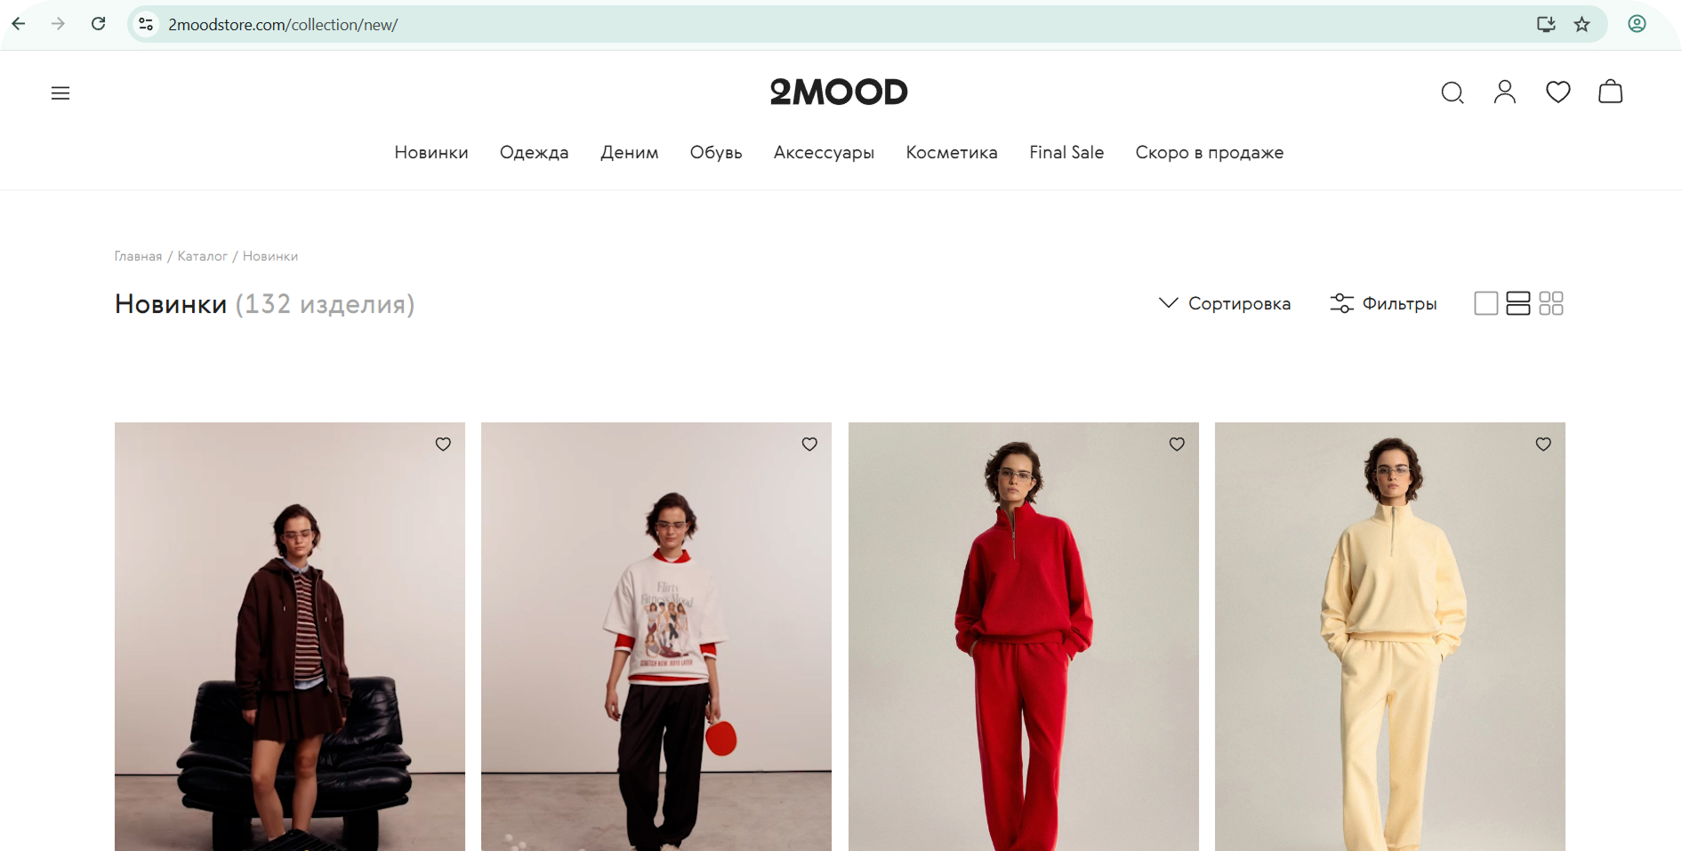The width and height of the screenshot is (1682, 851).
Task: Switch to four-tile grid view
Action: (x=1551, y=303)
